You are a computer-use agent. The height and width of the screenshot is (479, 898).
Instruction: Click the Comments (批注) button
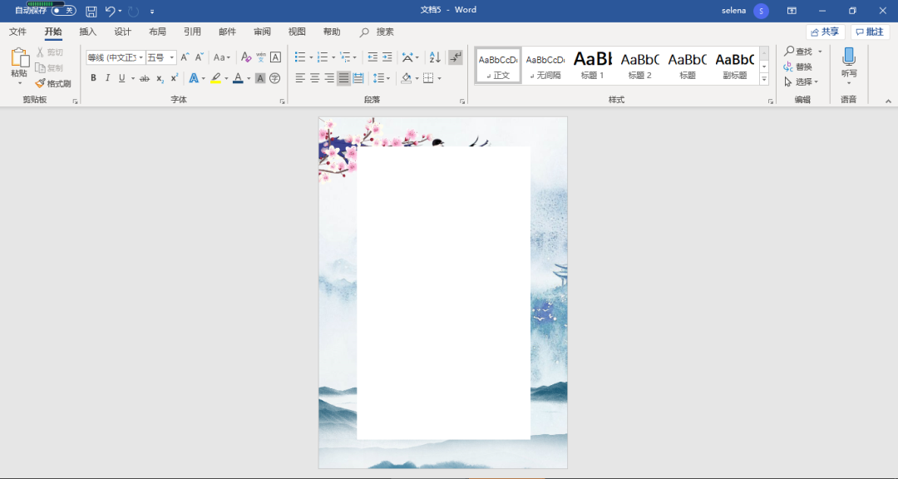(x=870, y=32)
